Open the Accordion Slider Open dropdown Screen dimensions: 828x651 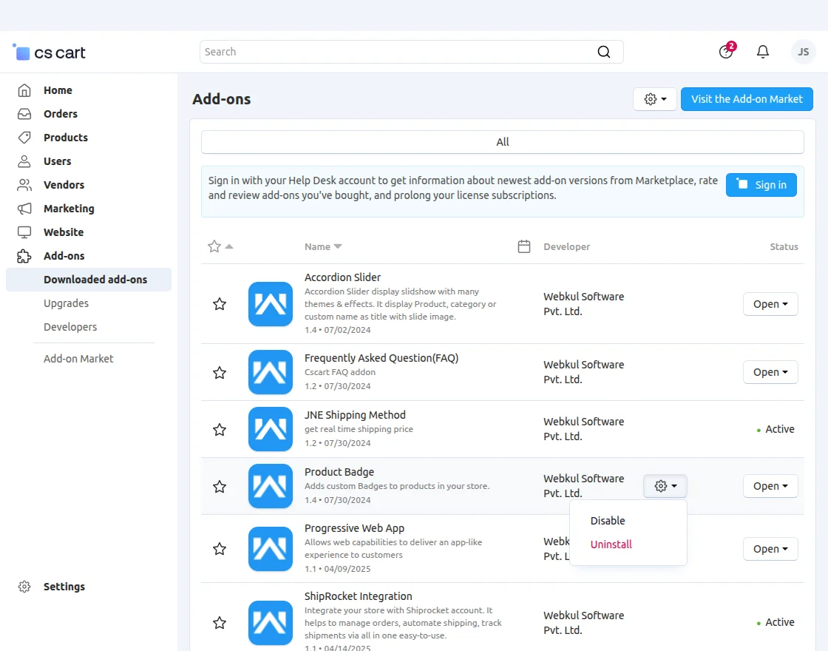point(770,304)
